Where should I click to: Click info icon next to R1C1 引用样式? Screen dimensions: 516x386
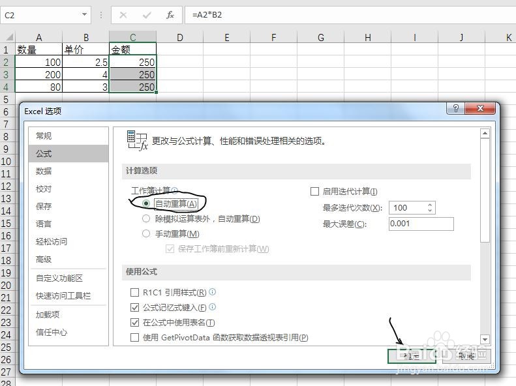[x=212, y=291]
